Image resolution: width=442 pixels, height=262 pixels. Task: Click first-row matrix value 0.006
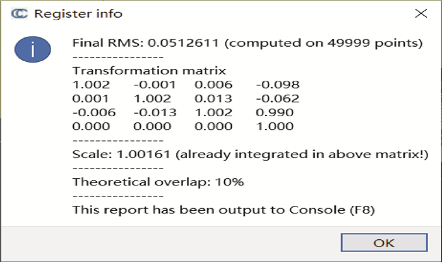click(213, 85)
